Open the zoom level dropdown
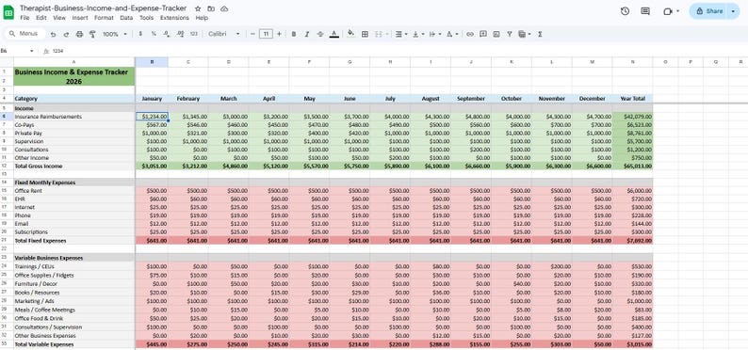 (x=115, y=34)
